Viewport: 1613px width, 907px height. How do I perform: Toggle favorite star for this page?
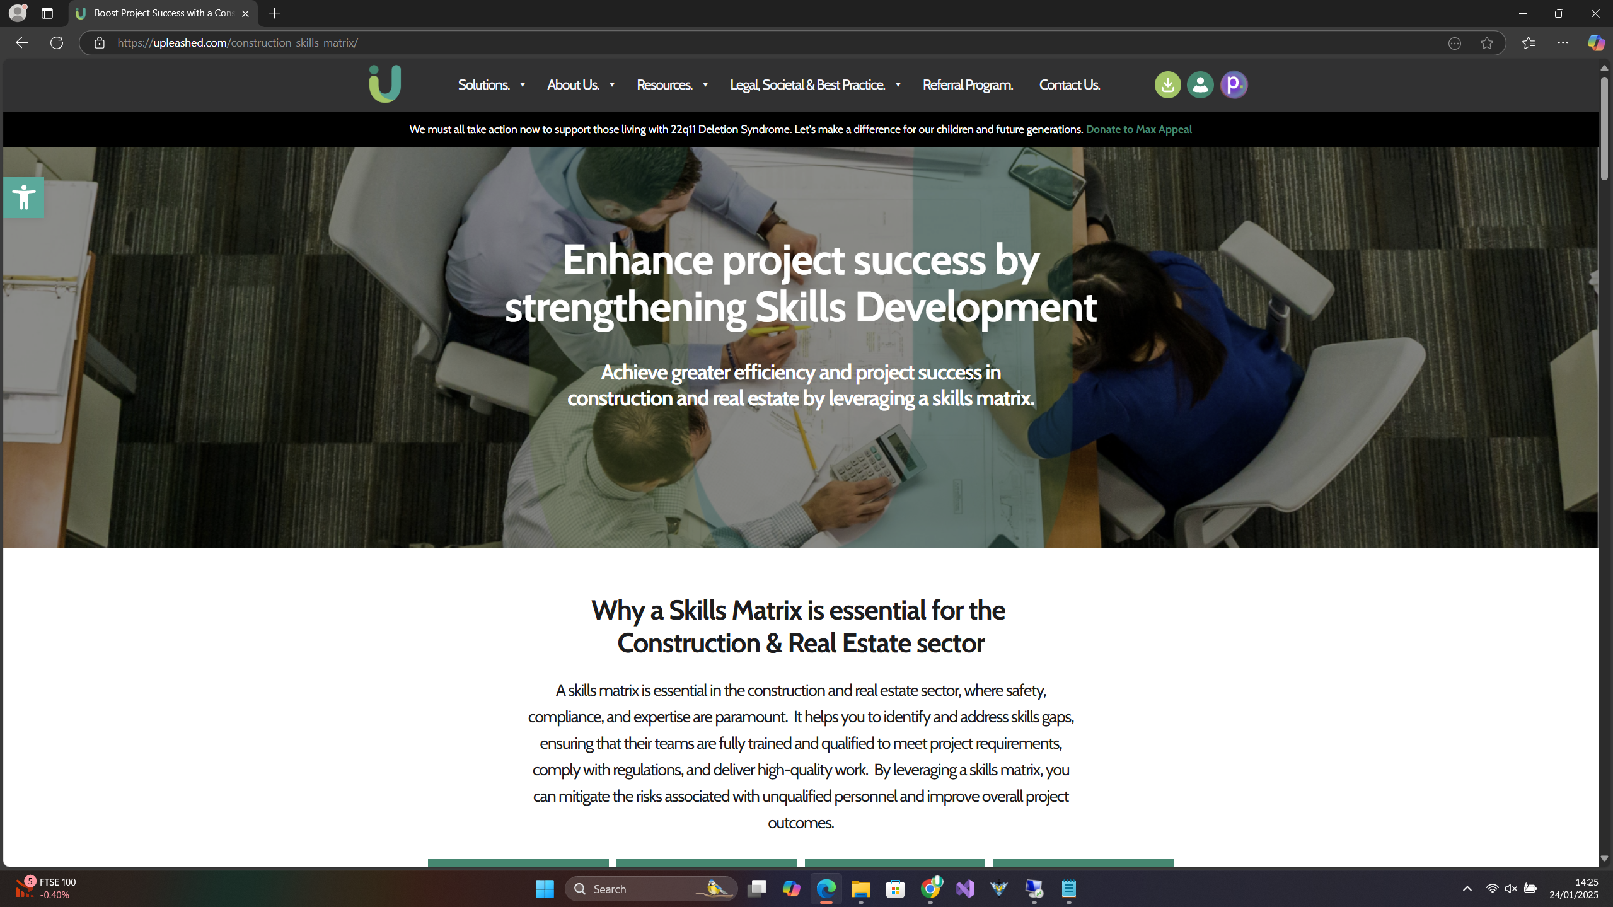coord(1486,42)
